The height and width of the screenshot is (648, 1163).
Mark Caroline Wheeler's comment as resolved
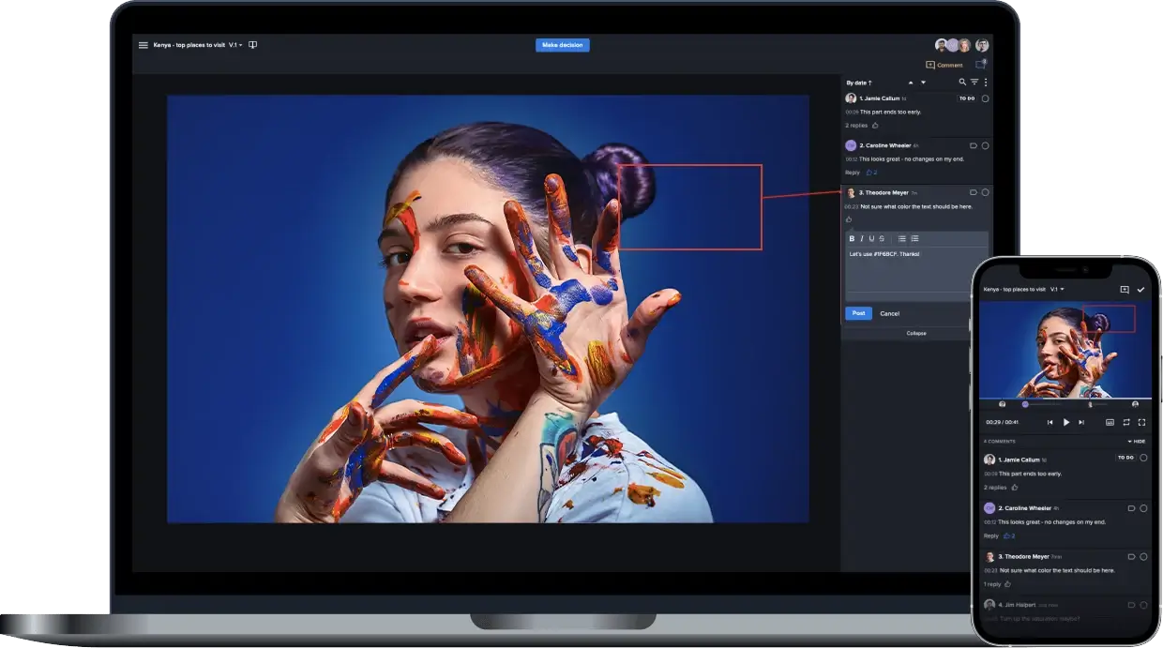click(x=985, y=145)
